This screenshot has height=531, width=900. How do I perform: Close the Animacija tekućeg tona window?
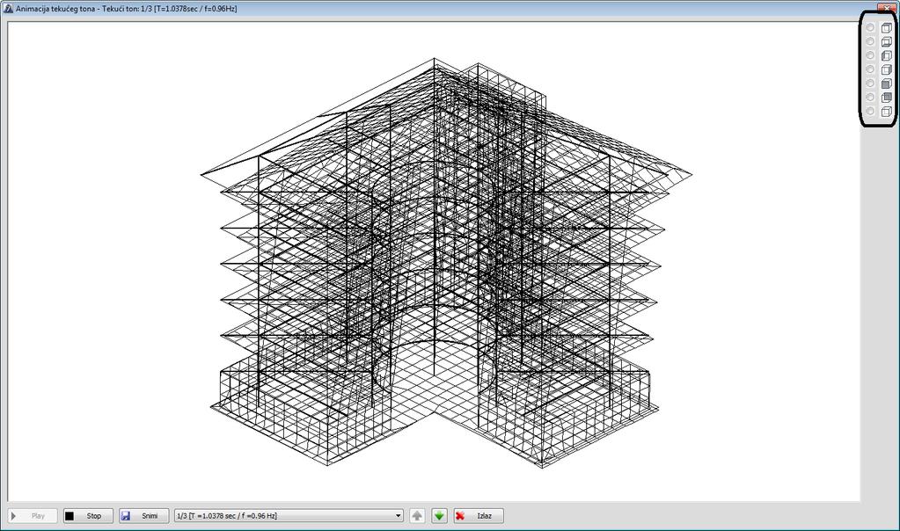point(887,7)
